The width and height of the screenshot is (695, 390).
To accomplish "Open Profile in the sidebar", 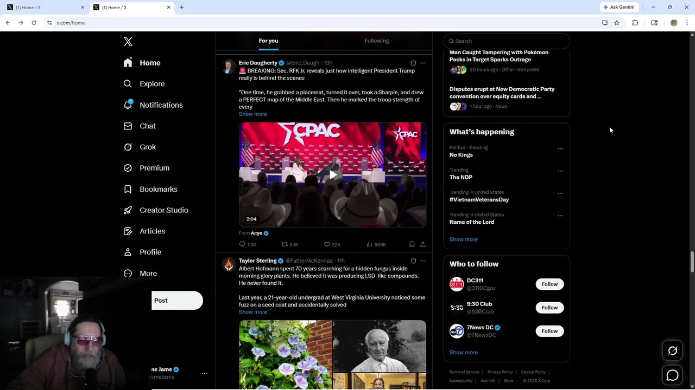I will 142,252.
